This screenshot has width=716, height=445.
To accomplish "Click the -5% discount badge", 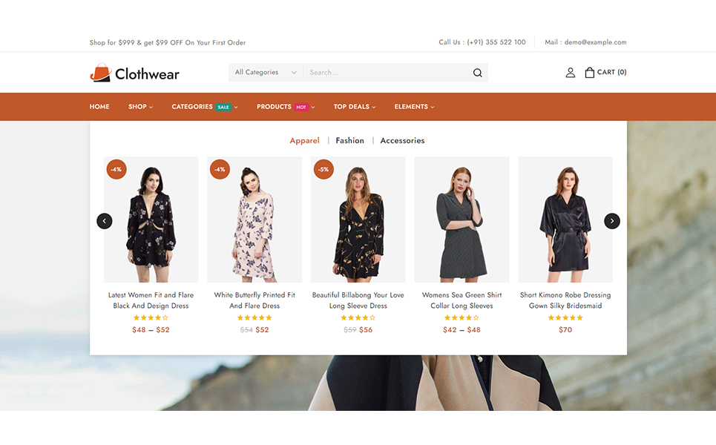I will pos(323,169).
